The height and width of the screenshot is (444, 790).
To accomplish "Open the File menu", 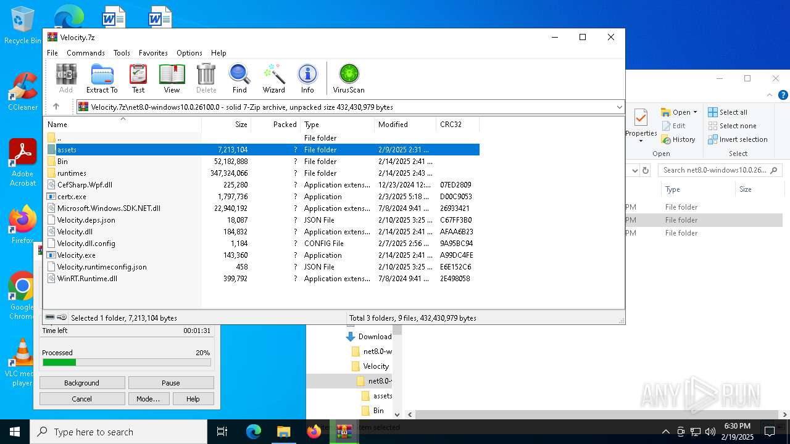I will [x=52, y=53].
